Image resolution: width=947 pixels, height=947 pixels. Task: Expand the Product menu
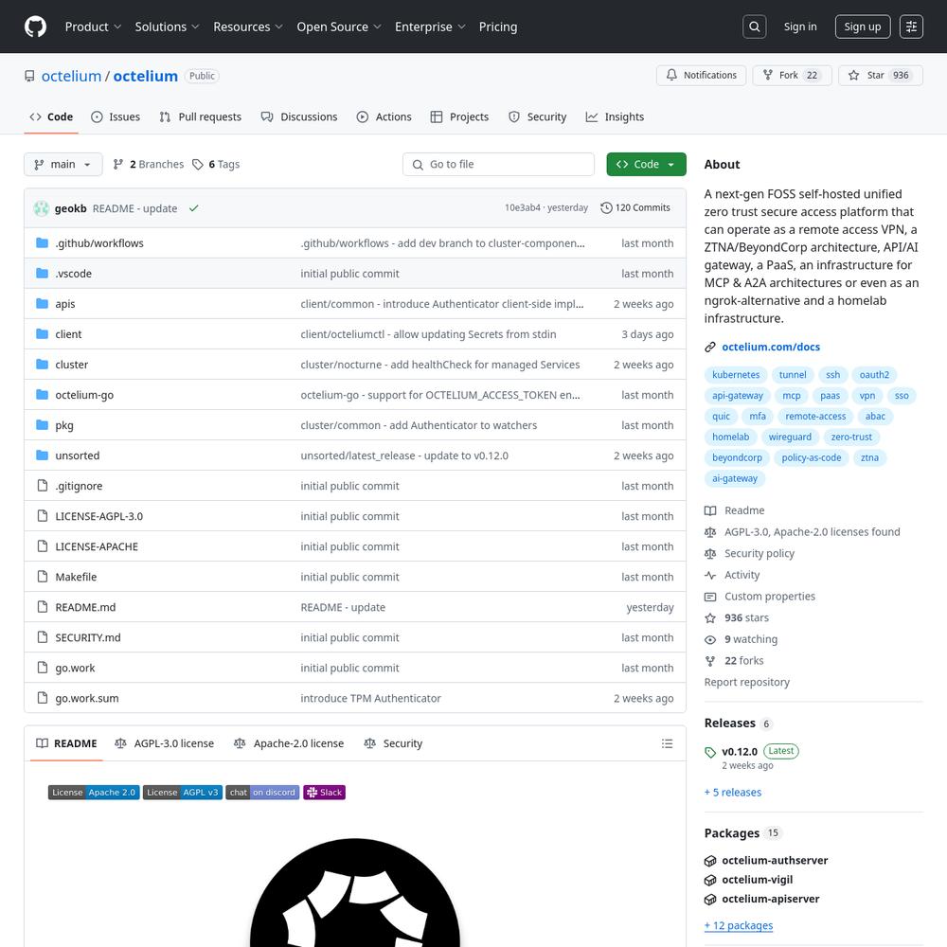tap(93, 27)
